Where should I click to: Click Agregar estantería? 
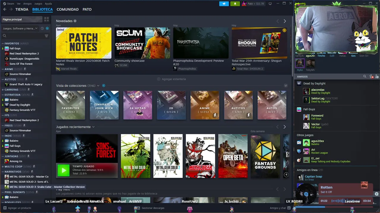172,79
